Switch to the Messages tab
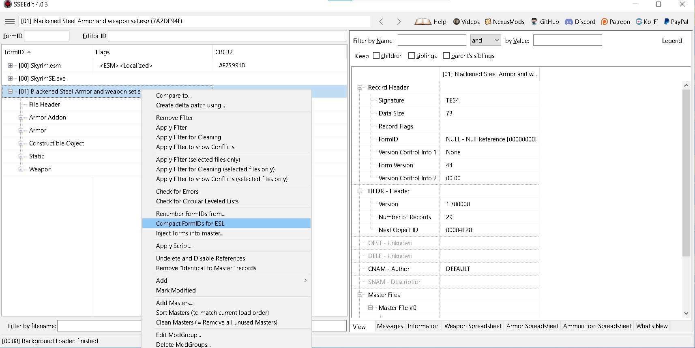 click(390, 326)
